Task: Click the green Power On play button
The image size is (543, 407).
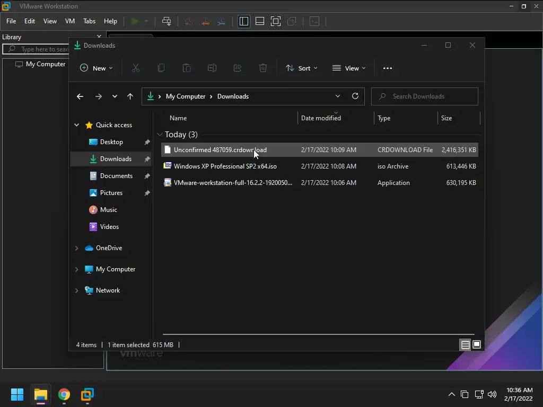Action: pos(135,21)
